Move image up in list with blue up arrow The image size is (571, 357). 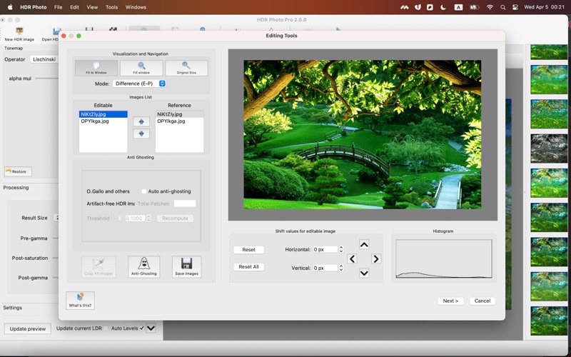(x=141, y=121)
